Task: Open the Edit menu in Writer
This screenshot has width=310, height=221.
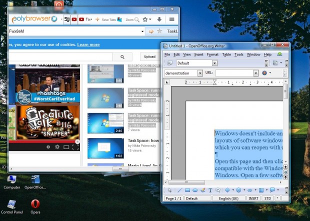Action: [176, 54]
